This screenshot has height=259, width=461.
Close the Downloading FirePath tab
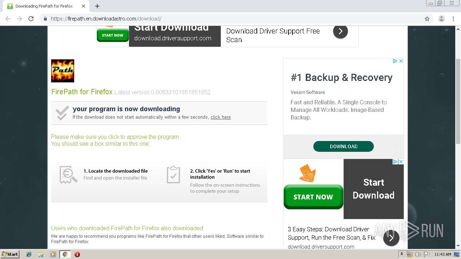(x=84, y=6)
